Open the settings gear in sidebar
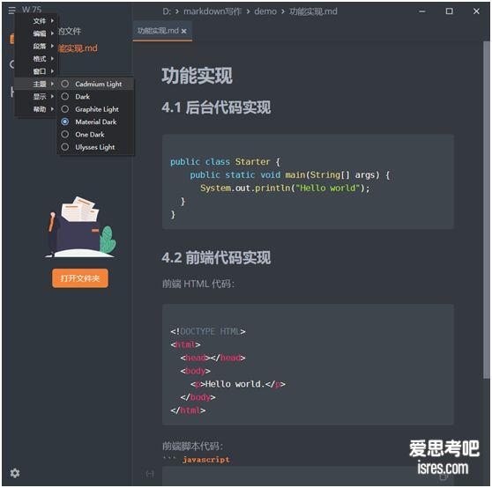Screen dimensions: 492x488 coord(15,473)
